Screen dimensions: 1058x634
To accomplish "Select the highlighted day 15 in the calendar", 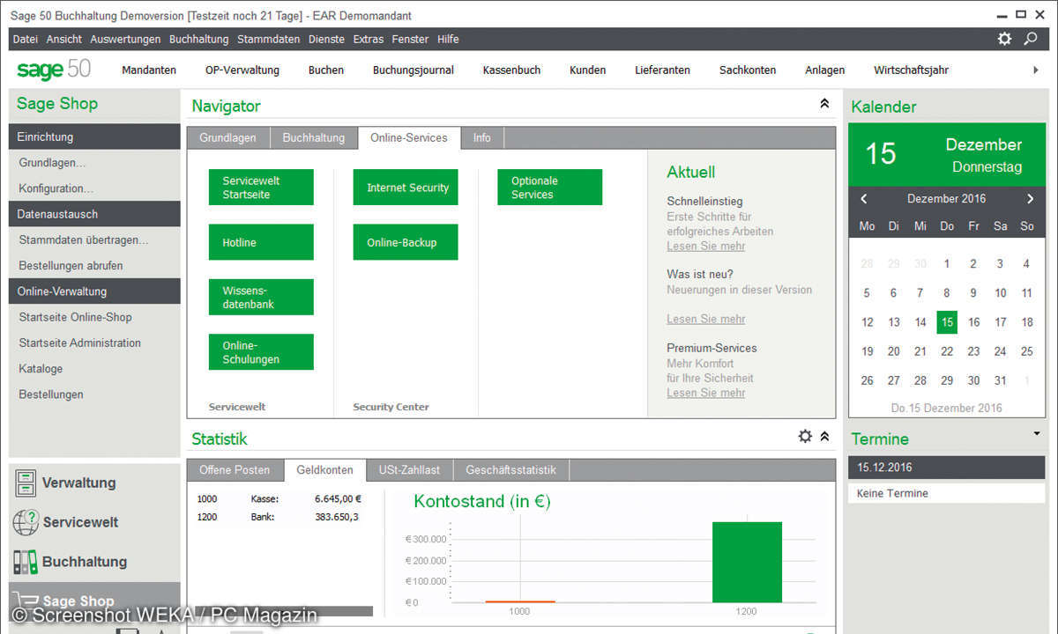I will 947,322.
